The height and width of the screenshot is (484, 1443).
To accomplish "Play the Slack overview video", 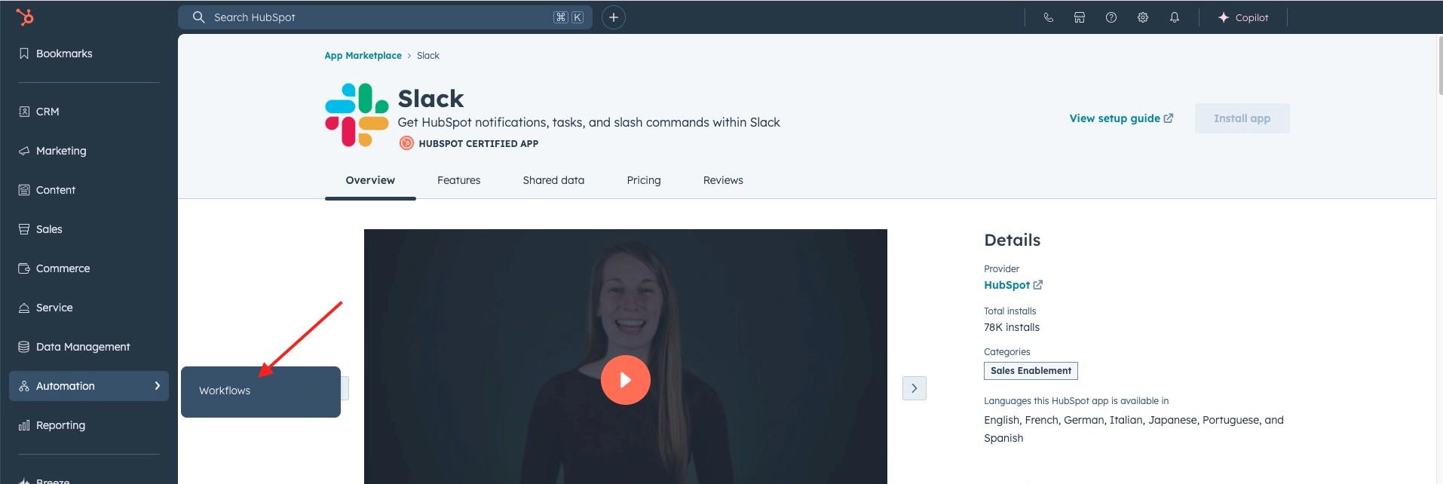I will tap(626, 380).
